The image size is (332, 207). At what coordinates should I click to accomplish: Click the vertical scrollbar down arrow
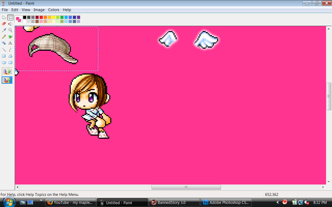328,182
